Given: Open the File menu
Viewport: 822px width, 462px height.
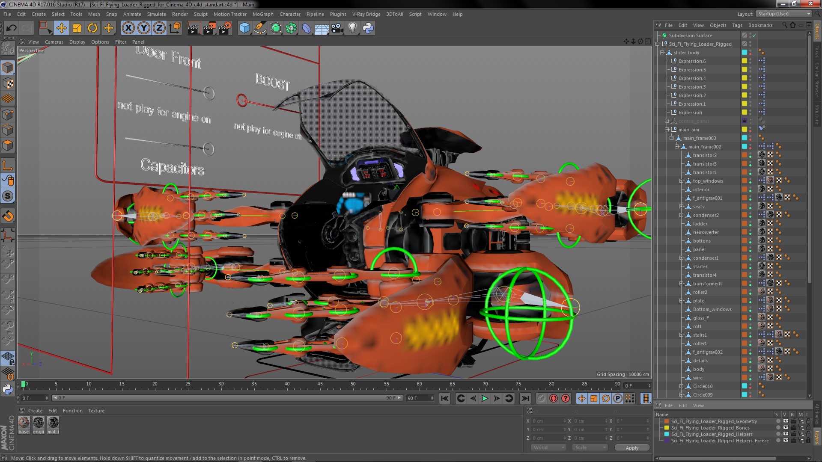Looking at the screenshot, I should click(x=7, y=14).
